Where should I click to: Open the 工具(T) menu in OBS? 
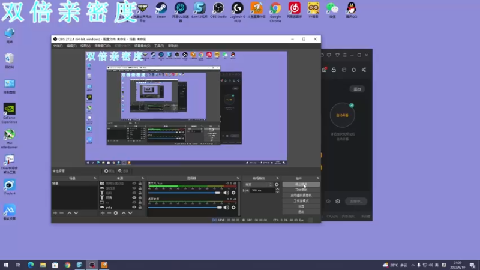coord(159,46)
